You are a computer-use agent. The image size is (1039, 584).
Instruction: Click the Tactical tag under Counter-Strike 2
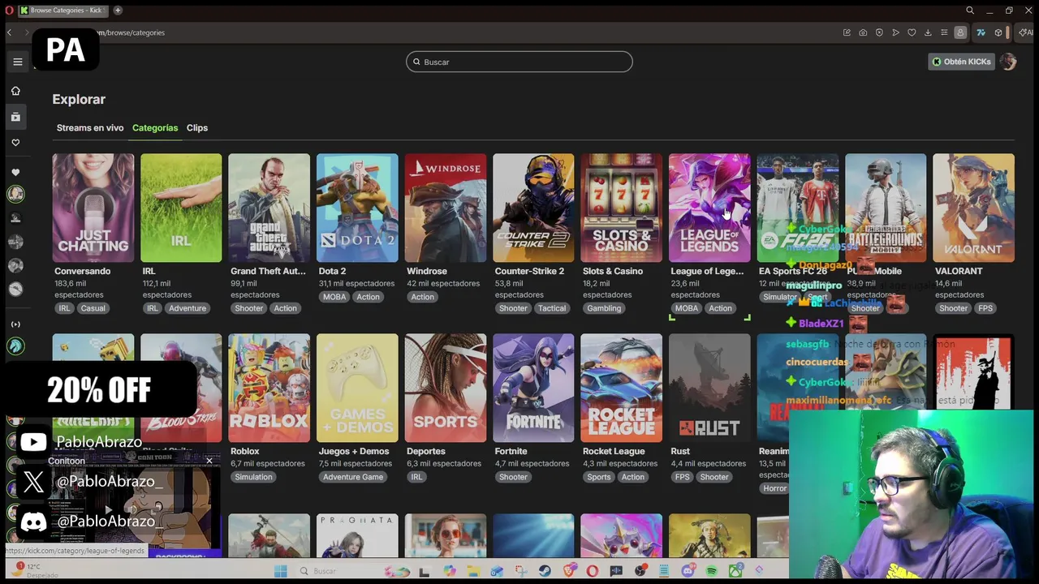pos(552,308)
